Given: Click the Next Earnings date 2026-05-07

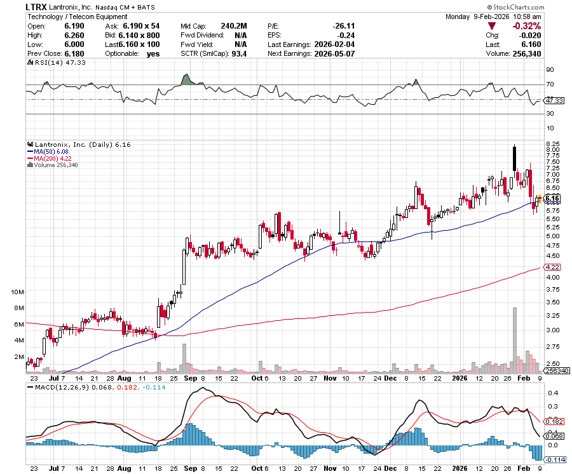Looking at the screenshot, I should (x=334, y=53).
